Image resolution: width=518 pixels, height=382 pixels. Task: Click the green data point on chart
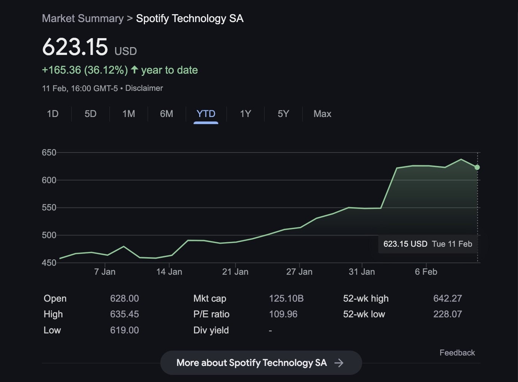pyautogui.click(x=477, y=167)
